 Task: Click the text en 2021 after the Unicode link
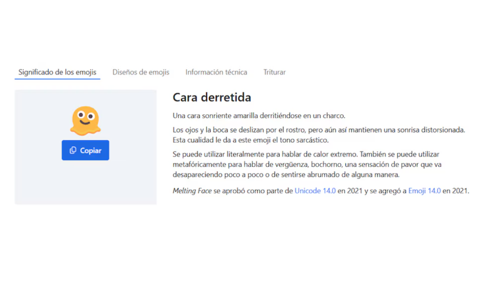click(x=349, y=191)
